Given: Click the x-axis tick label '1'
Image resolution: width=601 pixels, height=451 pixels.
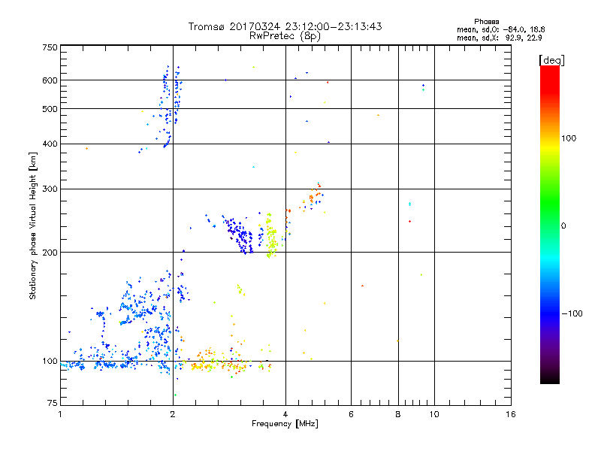Looking at the screenshot, I should (x=60, y=414).
